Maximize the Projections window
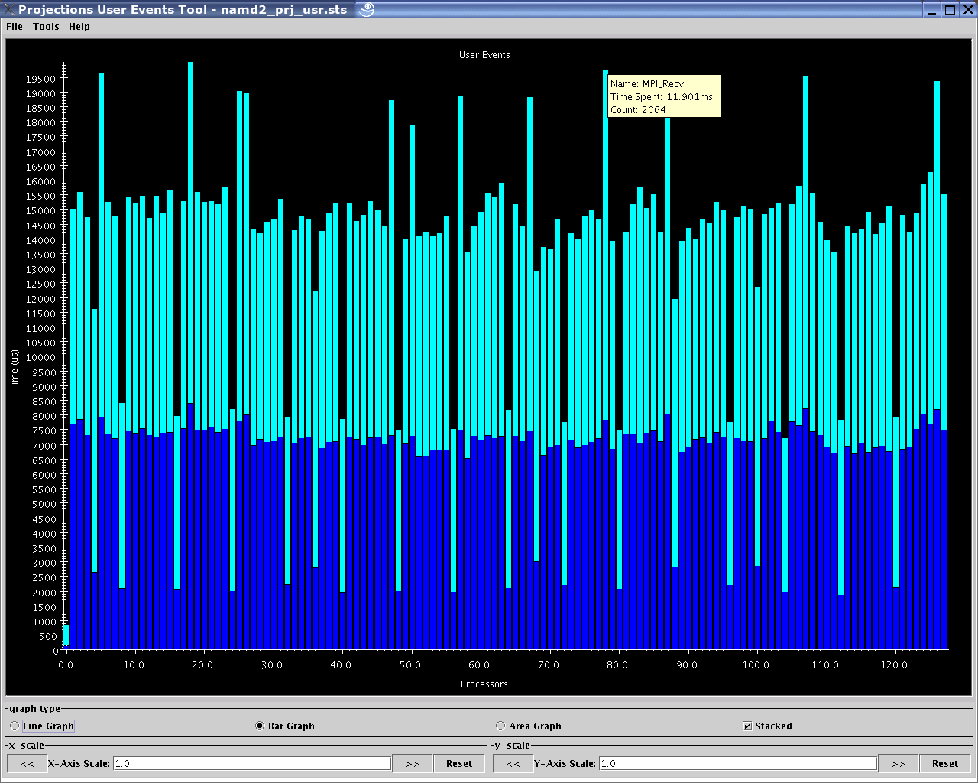The width and height of the screenshot is (978, 783). pyautogui.click(x=950, y=9)
